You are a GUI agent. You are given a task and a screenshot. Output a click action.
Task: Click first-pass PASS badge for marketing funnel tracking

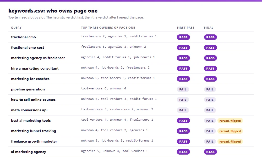(183, 131)
